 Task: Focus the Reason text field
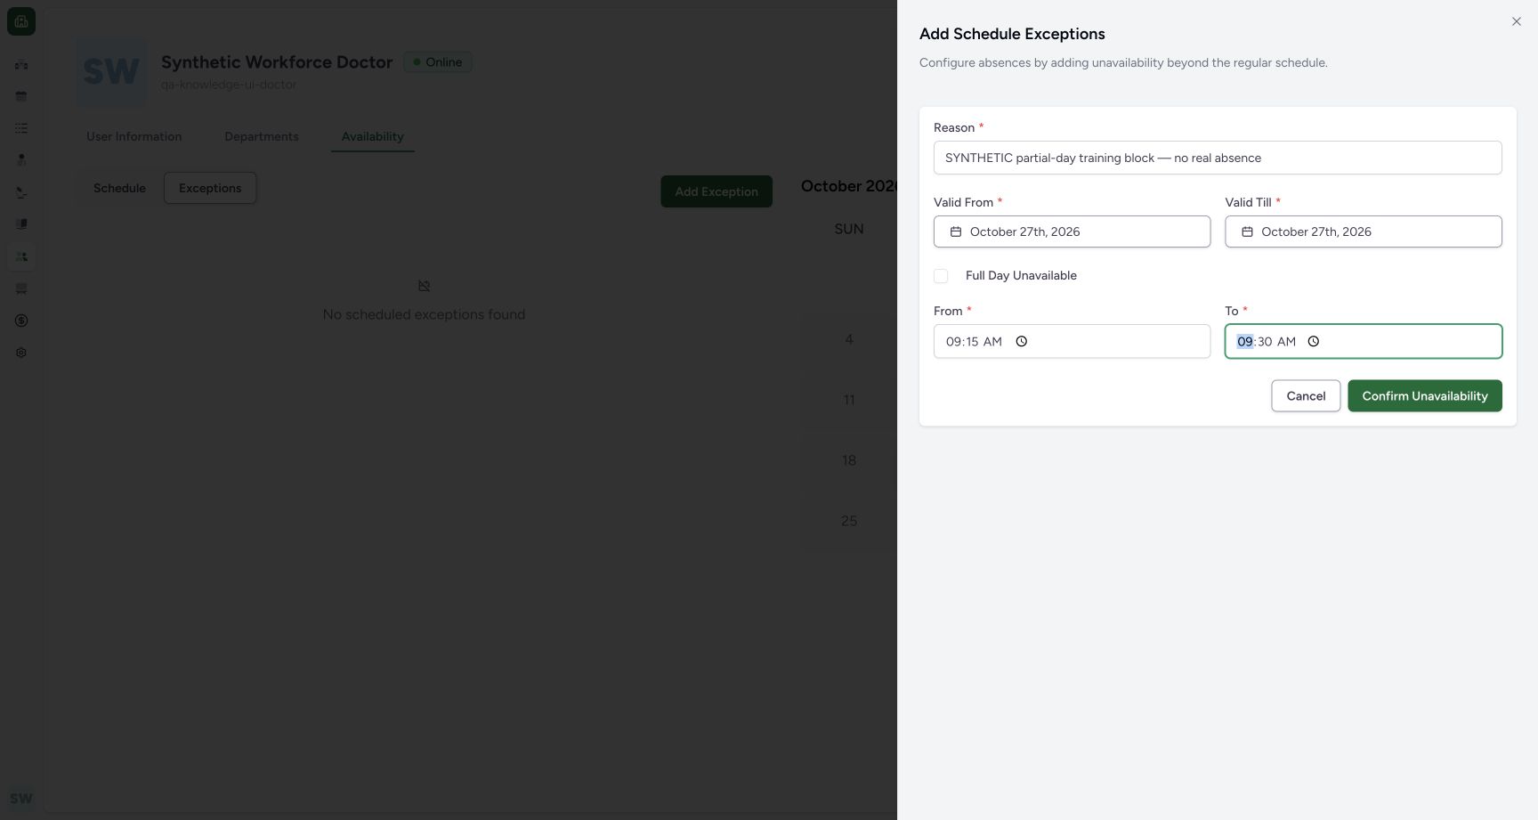(x=1218, y=158)
